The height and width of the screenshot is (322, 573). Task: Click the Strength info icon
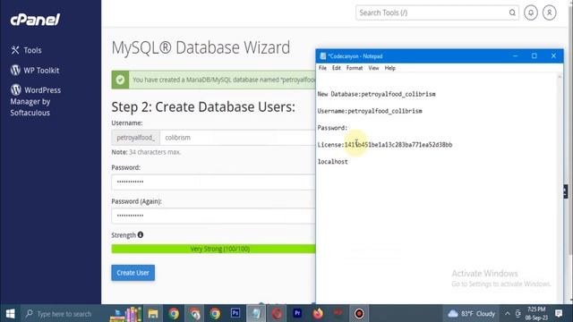141,234
